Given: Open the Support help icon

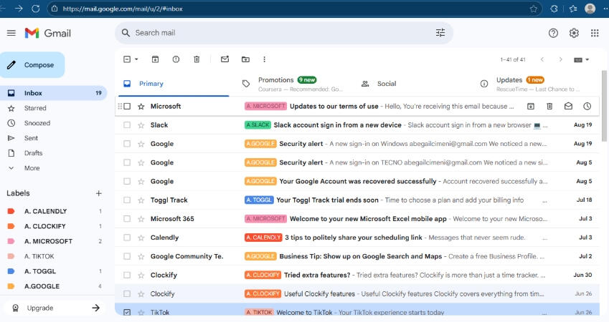Looking at the screenshot, I should point(553,33).
